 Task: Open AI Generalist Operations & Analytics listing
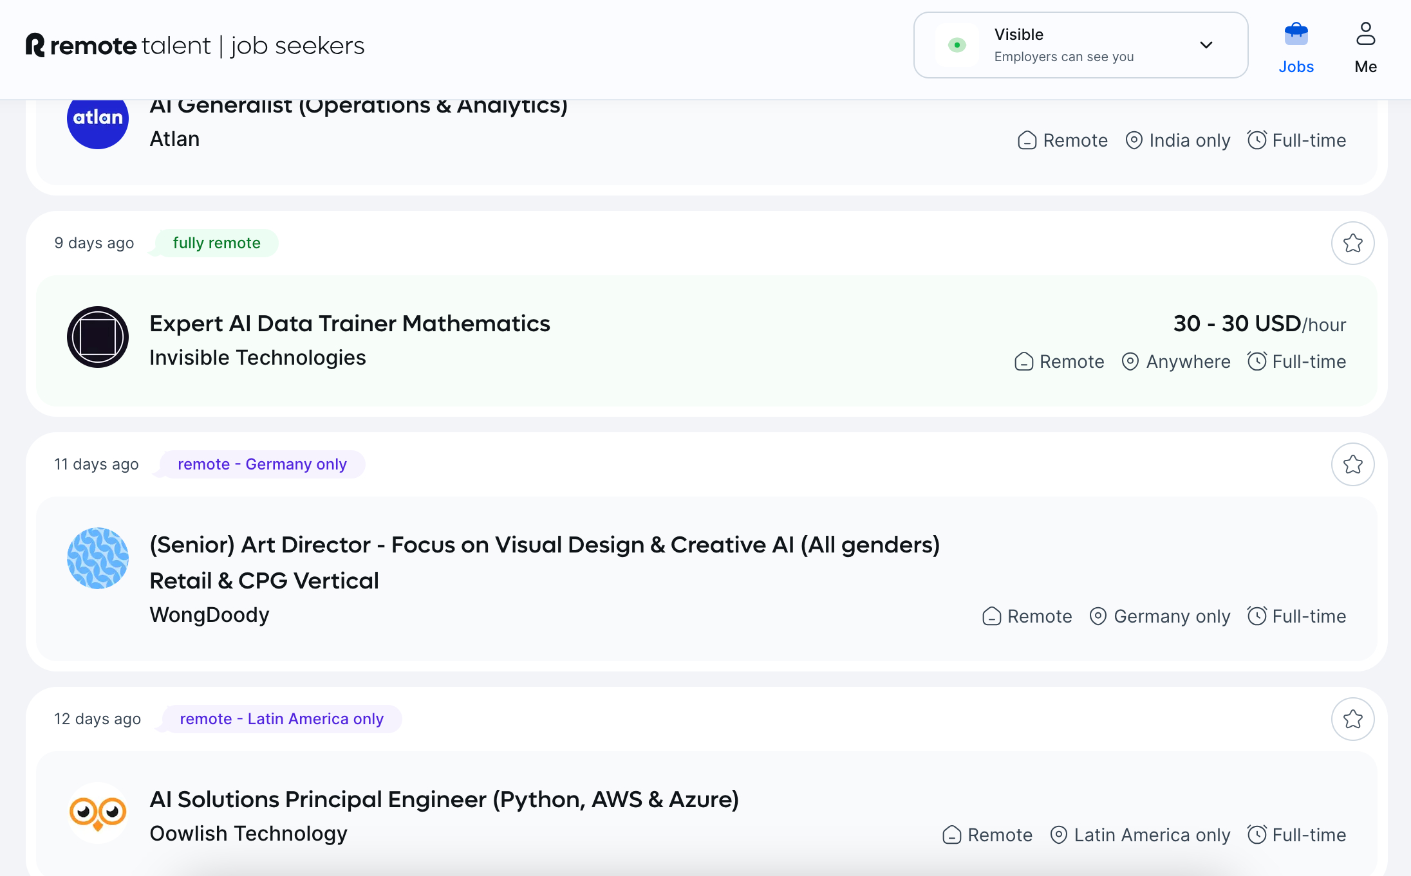tap(359, 108)
